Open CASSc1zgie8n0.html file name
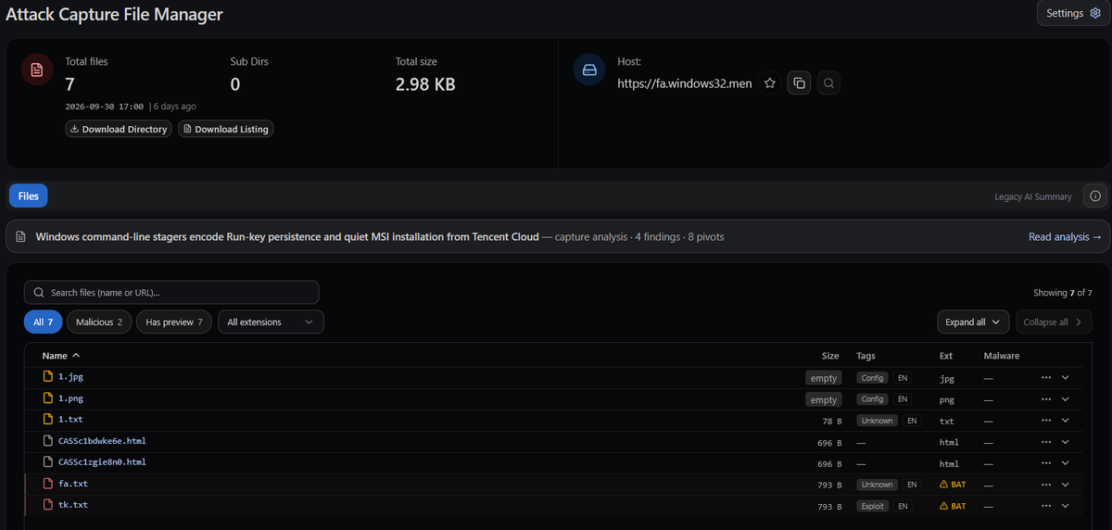Image resolution: width=1112 pixels, height=530 pixels. pos(102,461)
